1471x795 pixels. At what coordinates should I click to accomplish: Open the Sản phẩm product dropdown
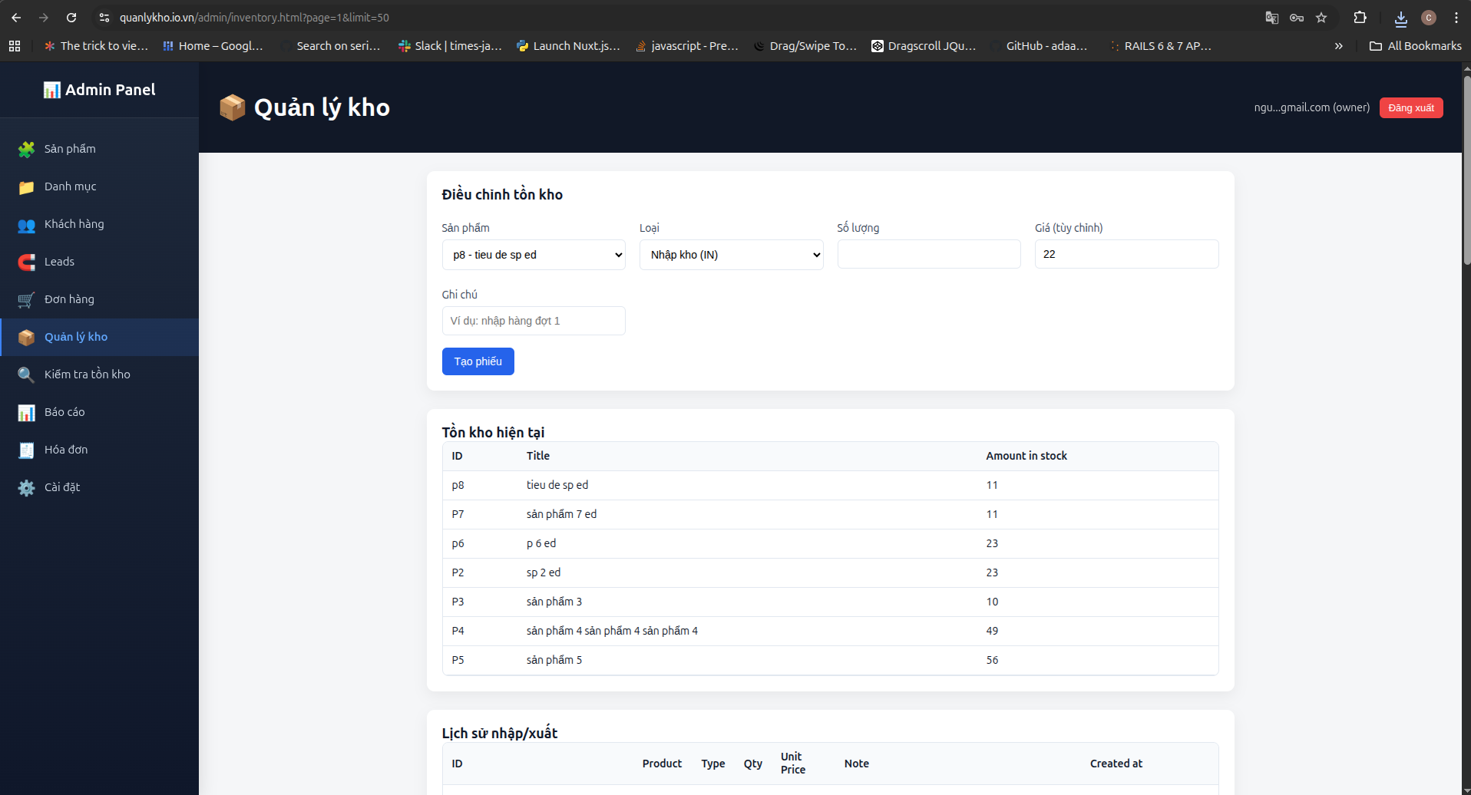[534, 255]
